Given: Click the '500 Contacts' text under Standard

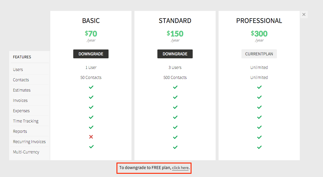Looking at the screenshot, I should [x=175, y=77].
